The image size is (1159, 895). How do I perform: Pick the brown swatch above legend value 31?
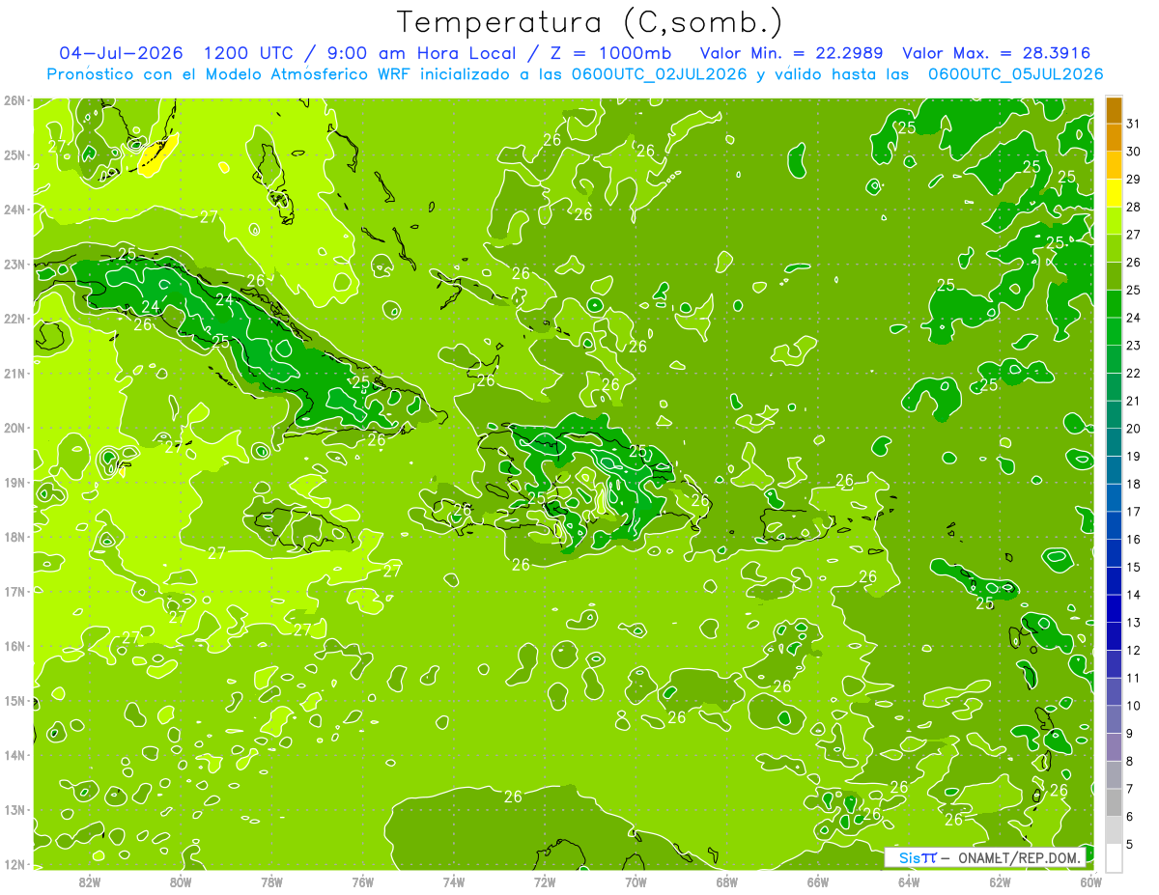1114,110
